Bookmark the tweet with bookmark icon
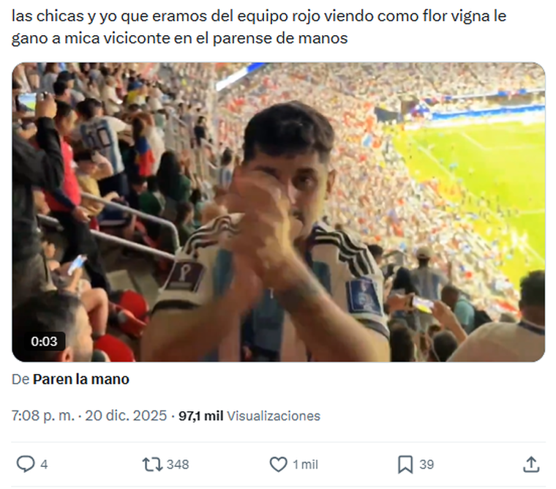 click(x=405, y=465)
